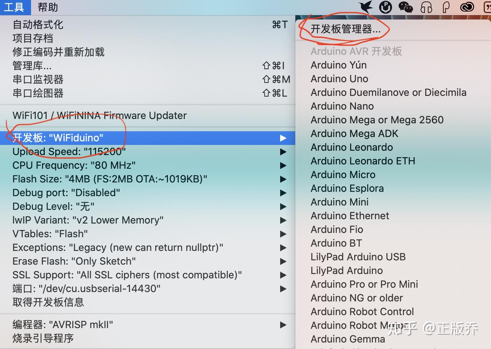This screenshot has width=491, height=349.
Task: Open WeChat from the menu bar
Action: (405, 7)
